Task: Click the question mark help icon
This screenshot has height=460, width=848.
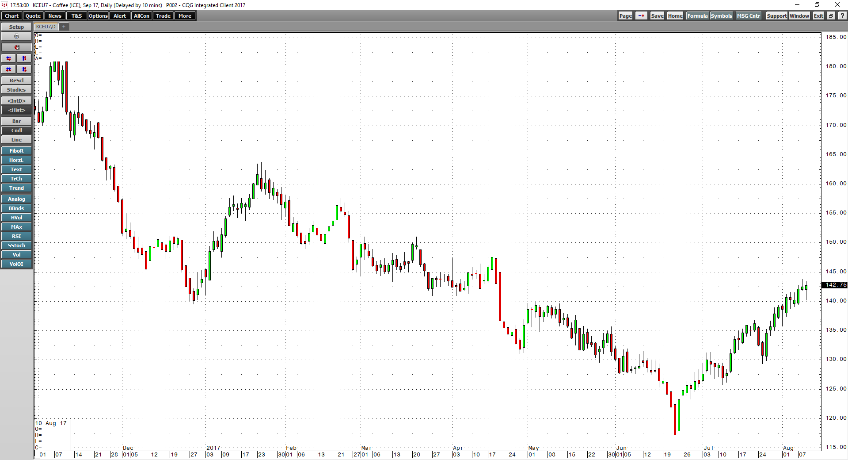Action: 842,16
